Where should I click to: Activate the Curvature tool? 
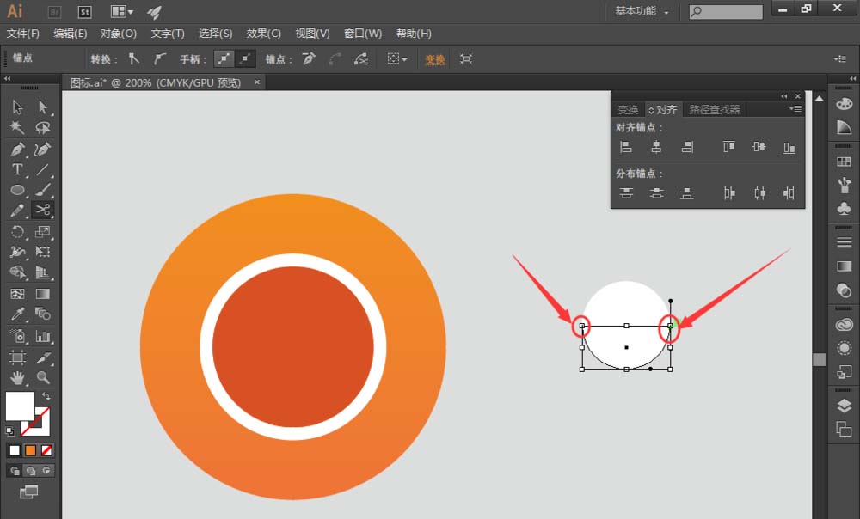click(43, 149)
